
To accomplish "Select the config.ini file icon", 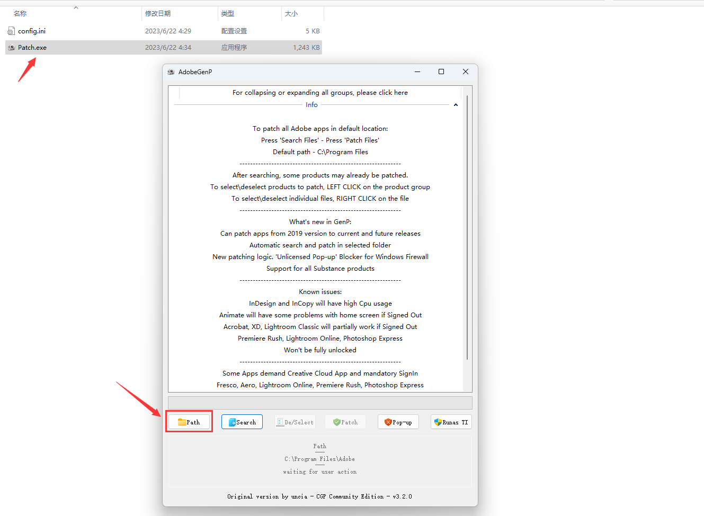I will [11, 31].
